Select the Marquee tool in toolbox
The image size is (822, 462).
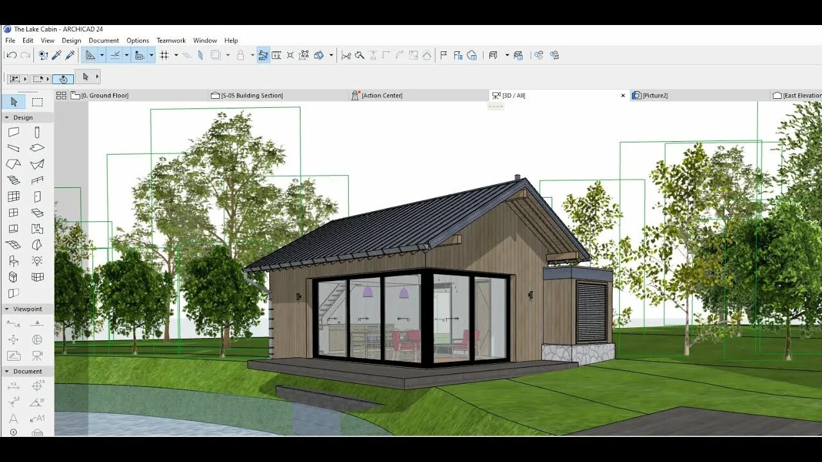point(37,102)
